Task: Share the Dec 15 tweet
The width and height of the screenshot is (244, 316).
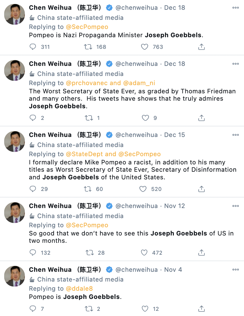Action: pos(201,189)
